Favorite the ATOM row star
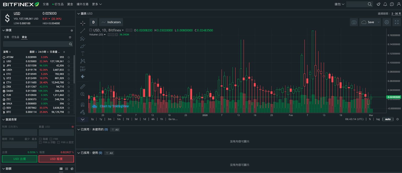The image size is (402, 173). [69, 57]
